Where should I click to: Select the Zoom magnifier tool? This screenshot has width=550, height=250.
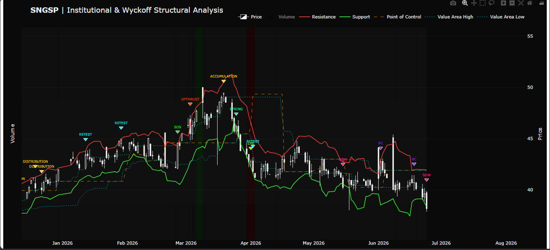(465, 3)
